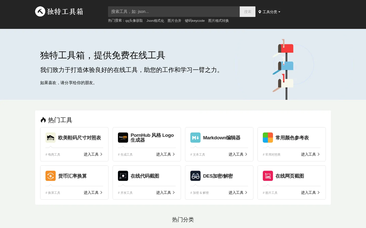Click the 搜索 button
The height and width of the screenshot is (228, 366).
click(248, 12)
